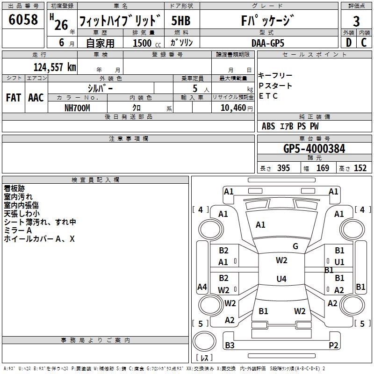
Task: Click the G mark on the windshield
Action: point(295,246)
